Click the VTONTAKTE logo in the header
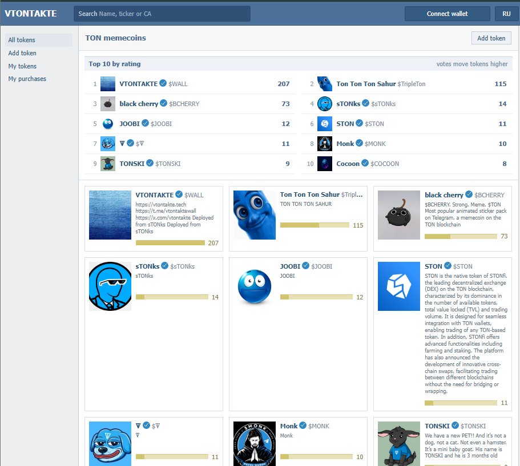 point(30,14)
